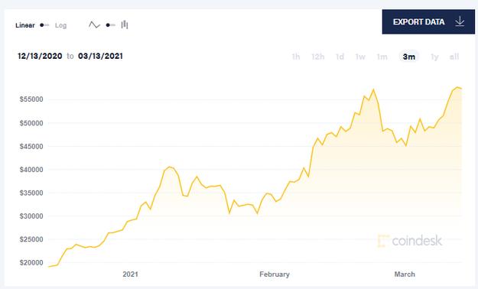This screenshot has width=478, height=289.
Task: Select the 1h time range
Action: [x=296, y=57]
